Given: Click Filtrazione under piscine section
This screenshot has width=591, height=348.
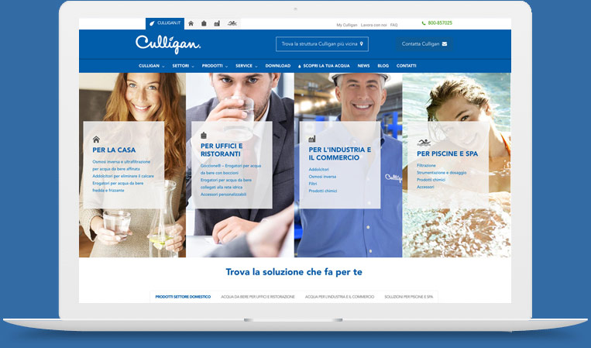Looking at the screenshot, I should coord(426,166).
